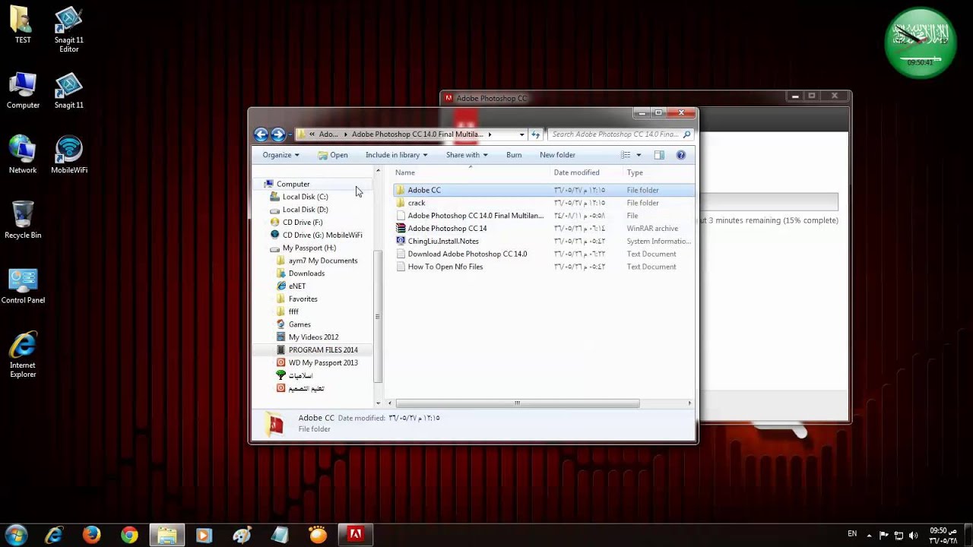Open recent pages arrow beside forward button
The height and width of the screenshot is (547, 973).
pos(290,134)
